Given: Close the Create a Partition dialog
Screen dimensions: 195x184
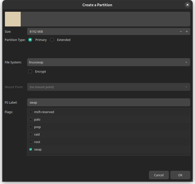Looking at the screenshot, I should 188,5.
